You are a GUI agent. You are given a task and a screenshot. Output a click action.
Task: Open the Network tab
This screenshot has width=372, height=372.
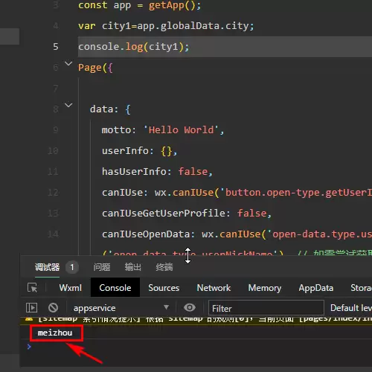[214, 288]
